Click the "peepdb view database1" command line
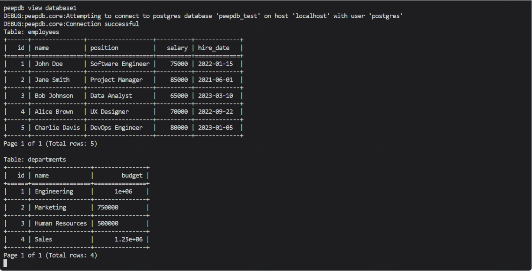This screenshot has height=271, width=532. pos(40,8)
